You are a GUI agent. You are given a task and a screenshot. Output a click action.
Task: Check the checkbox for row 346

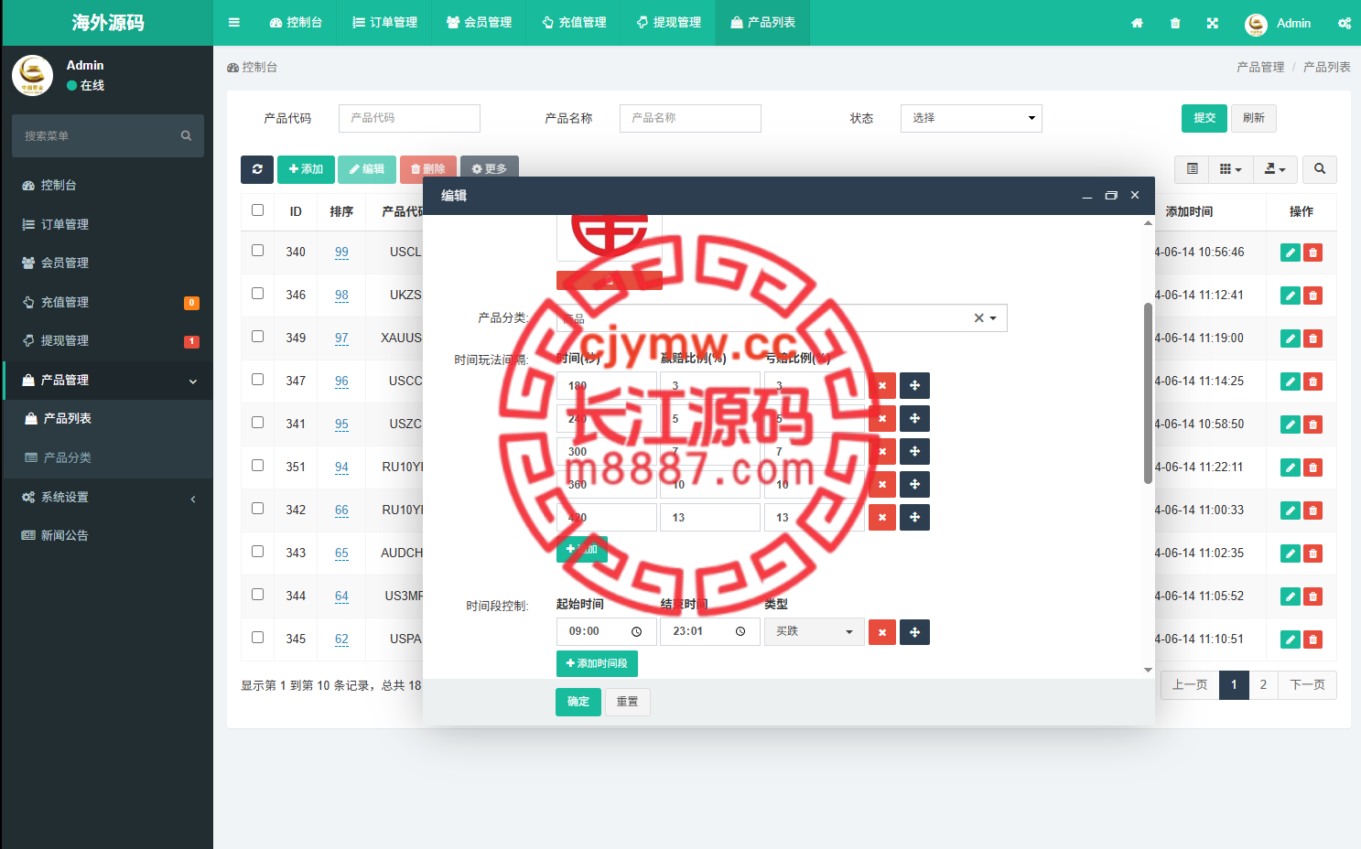258,294
